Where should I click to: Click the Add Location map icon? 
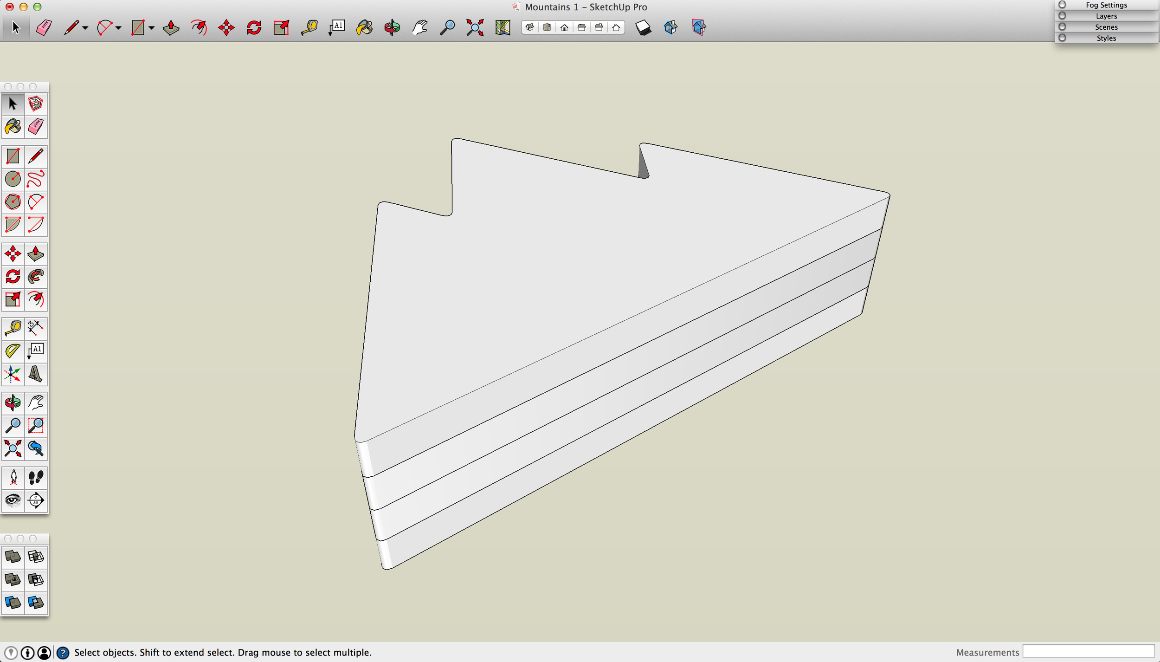coord(503,27)
